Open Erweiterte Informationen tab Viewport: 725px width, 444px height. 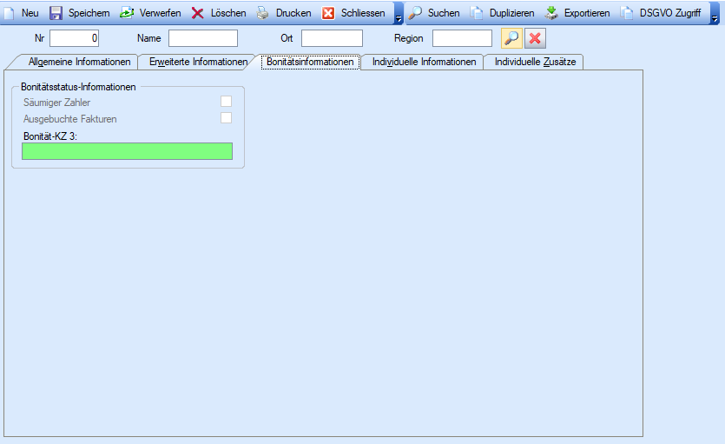point(198,62)
